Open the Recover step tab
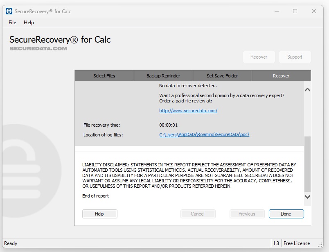Image resolution: width=329 pixels, height=252 pixels. (281, 76)
